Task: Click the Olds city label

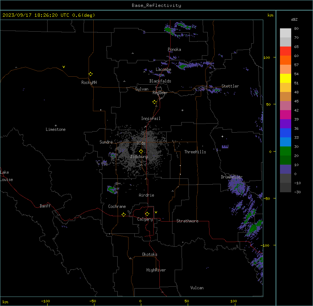Action: (141, 143)
